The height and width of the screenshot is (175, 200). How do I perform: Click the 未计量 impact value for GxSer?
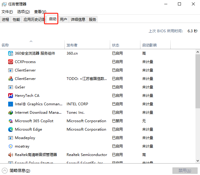tap(148, 87)
